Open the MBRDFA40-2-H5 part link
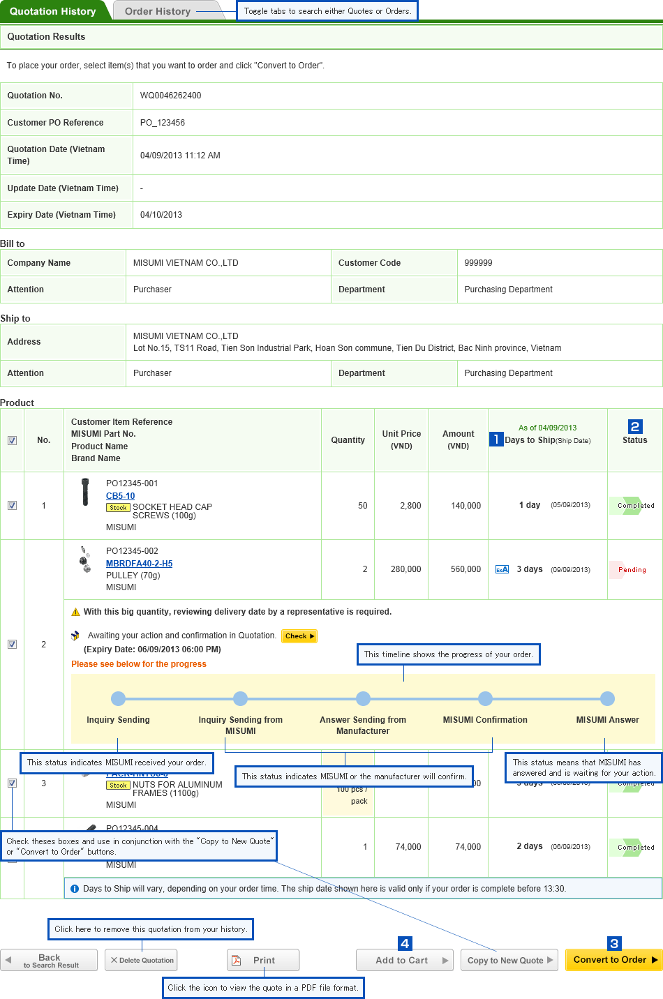663x999 pixels. coord(139,564)
